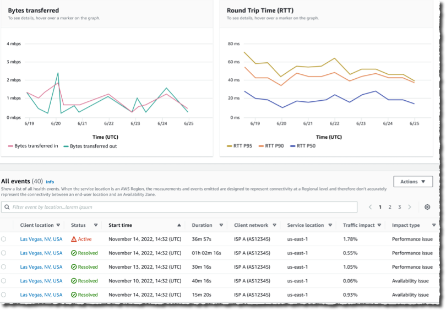Go to next page of events
Screen dimensions: 446x310
coord(409,207)
